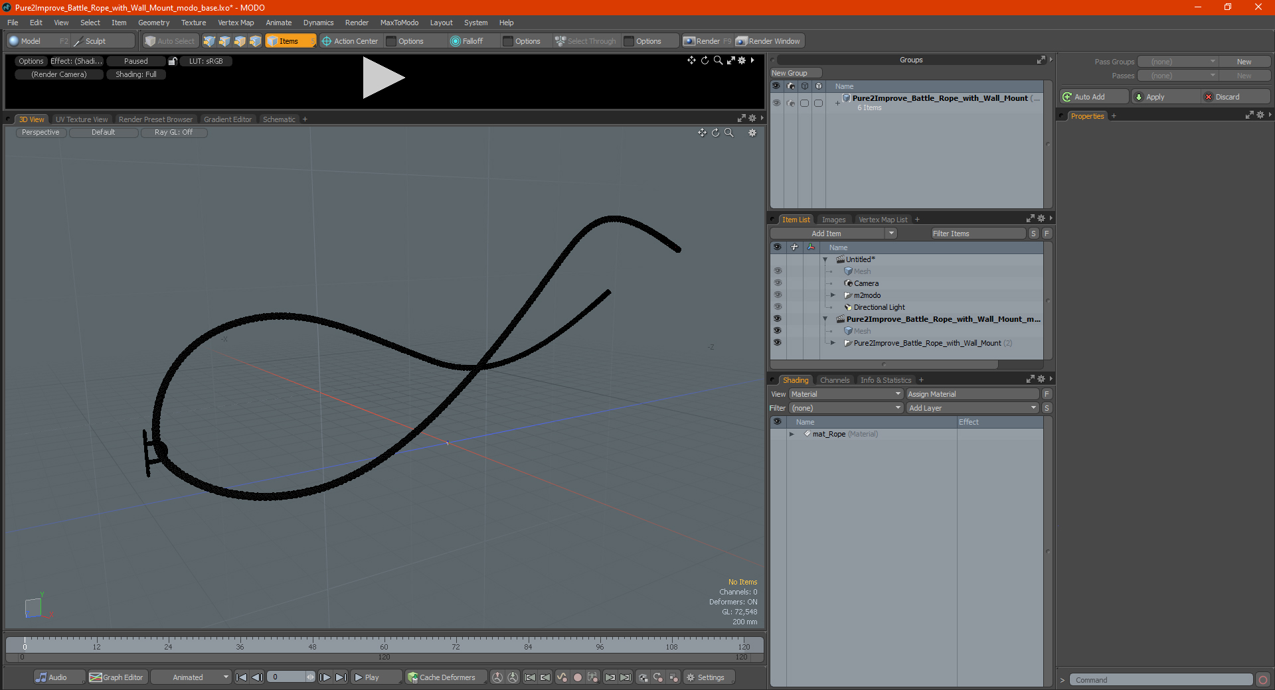Screen dimensions: 1275x690
Task: Open Add Item dropdown arrow
Action: coord(891,234)
